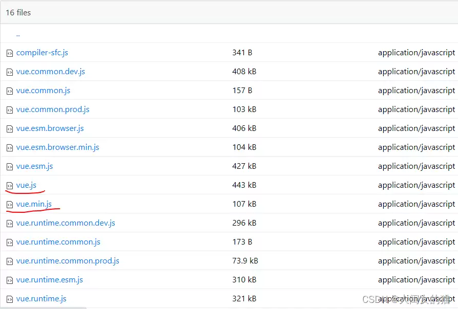Click the file icon beside vue.min.js

pos(10,205)
